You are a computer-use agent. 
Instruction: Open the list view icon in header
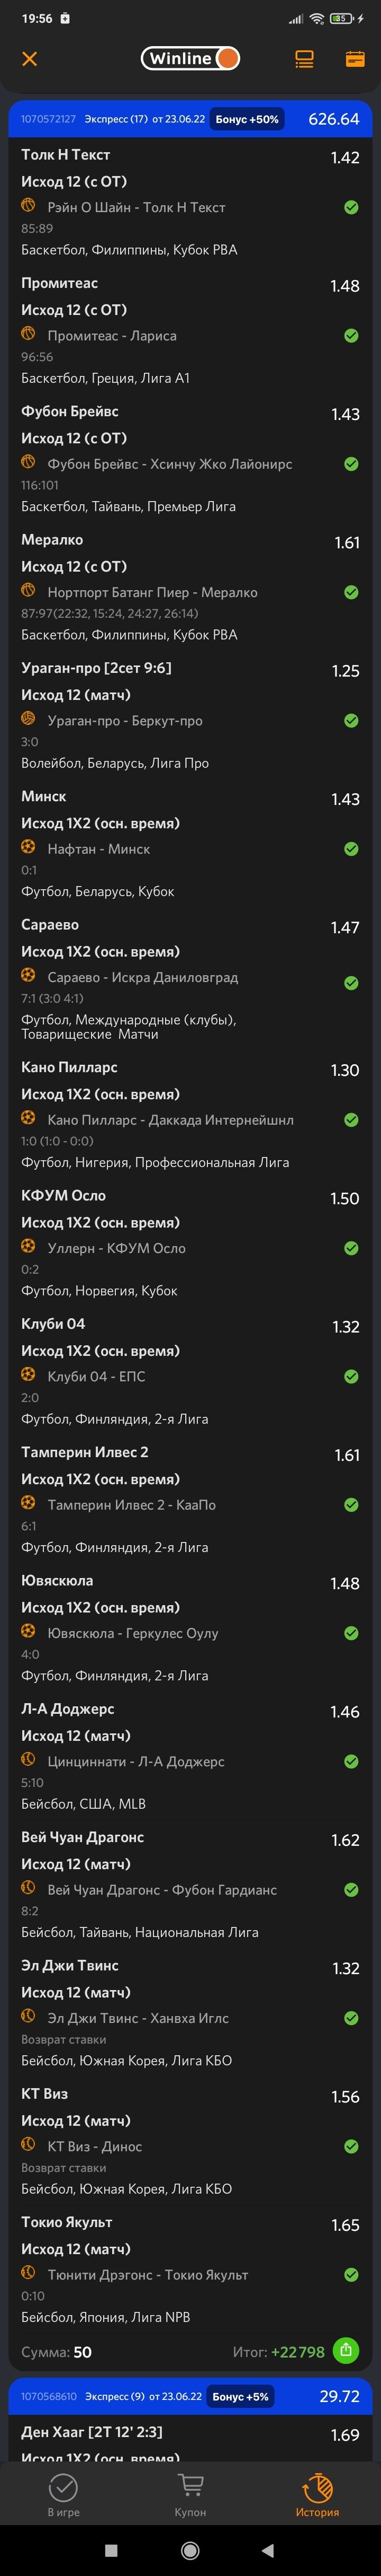[304, 59]
